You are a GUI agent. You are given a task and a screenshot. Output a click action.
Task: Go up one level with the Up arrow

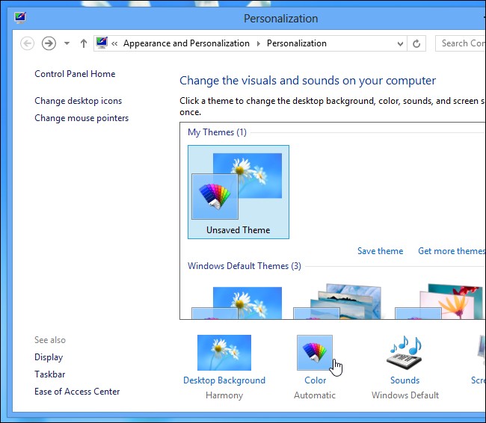pyautogui.click(x=84, y=43)
